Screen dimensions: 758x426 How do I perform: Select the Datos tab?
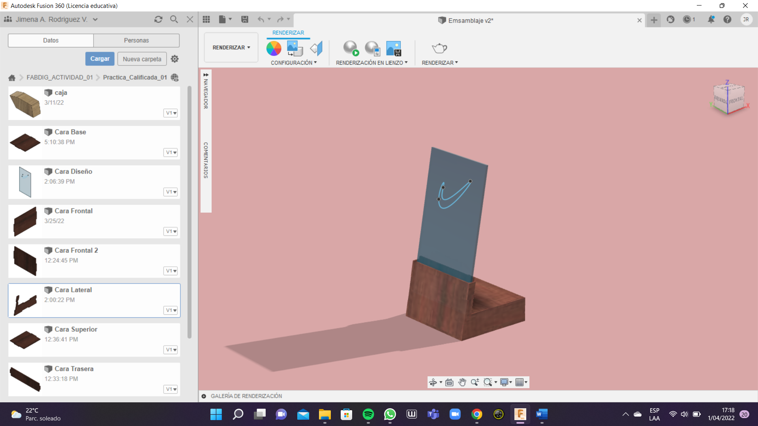(x=51, y=40)
